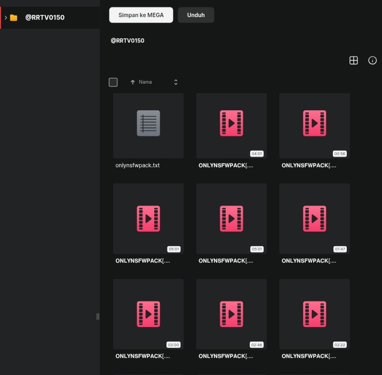Open the video thumbnail with 04:01 duration

pyautogui.click(x=232, y=126)
